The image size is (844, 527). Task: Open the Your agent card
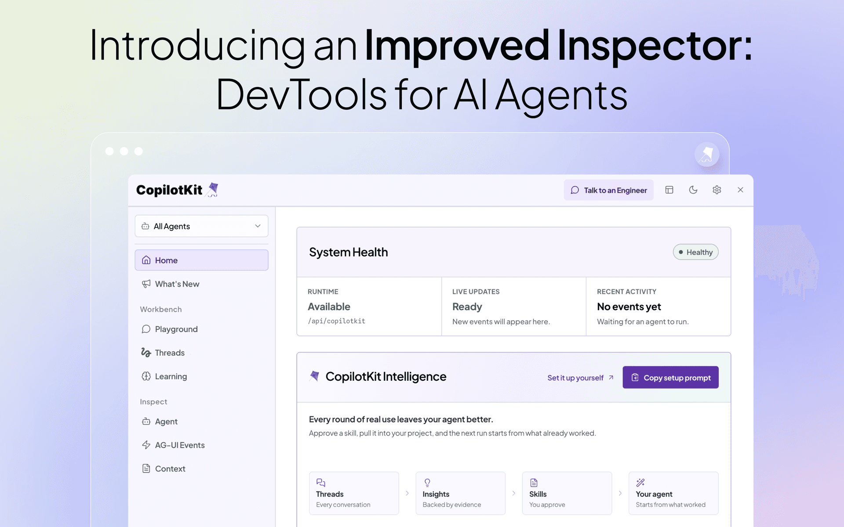click(x=673, y=493)
